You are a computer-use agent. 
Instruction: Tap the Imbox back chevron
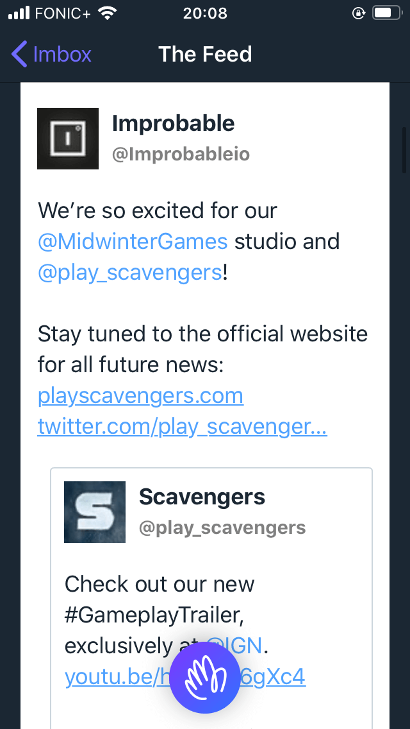point(19,54)
